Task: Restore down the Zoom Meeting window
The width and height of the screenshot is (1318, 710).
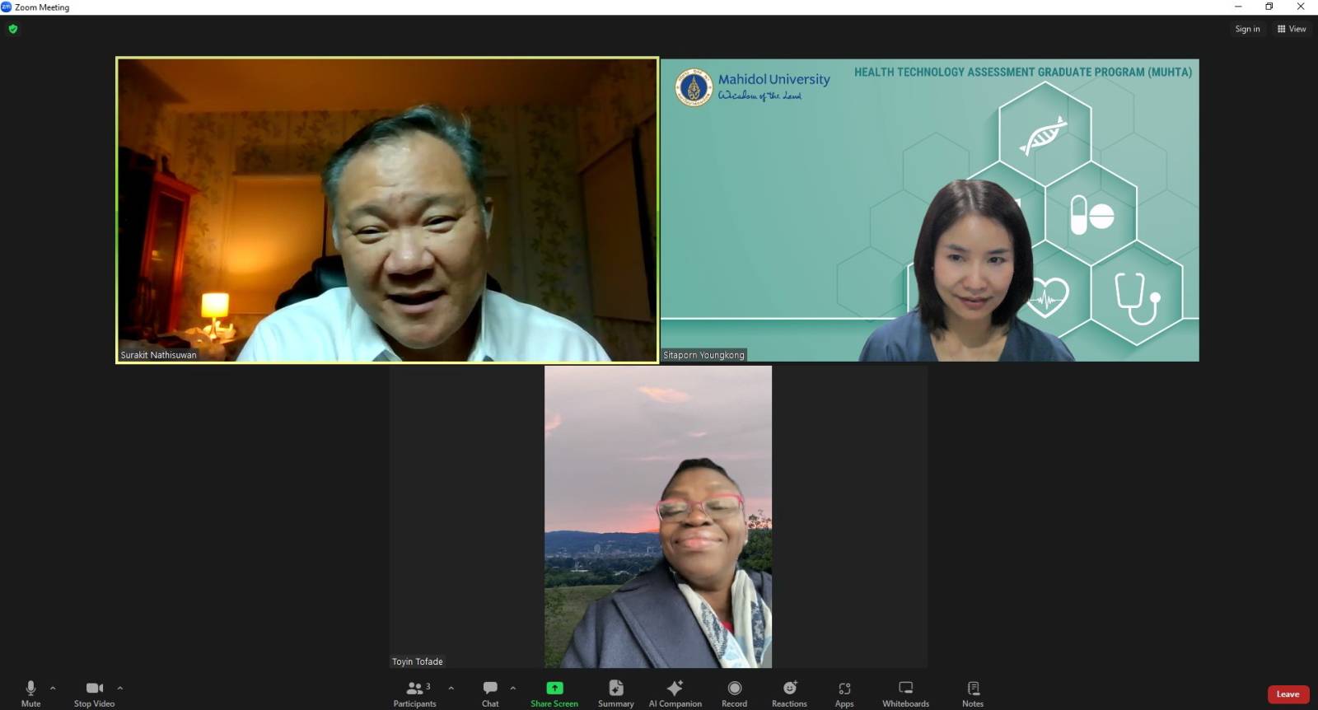Action: (x=1269, y=7)
